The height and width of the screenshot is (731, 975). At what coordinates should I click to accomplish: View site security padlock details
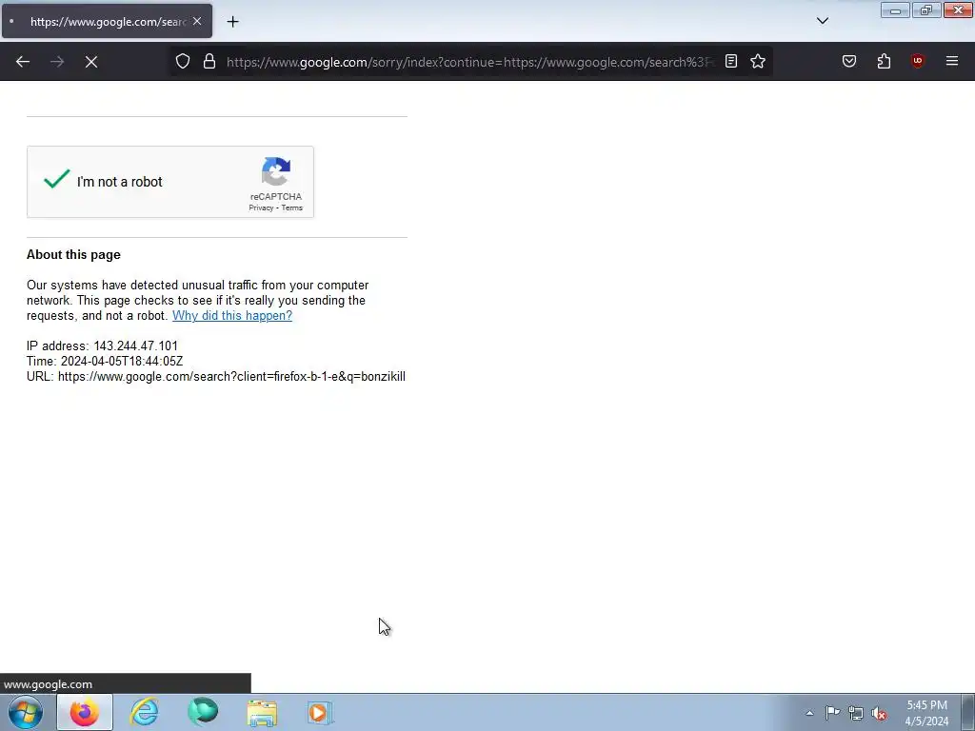(x=209, y=62)
